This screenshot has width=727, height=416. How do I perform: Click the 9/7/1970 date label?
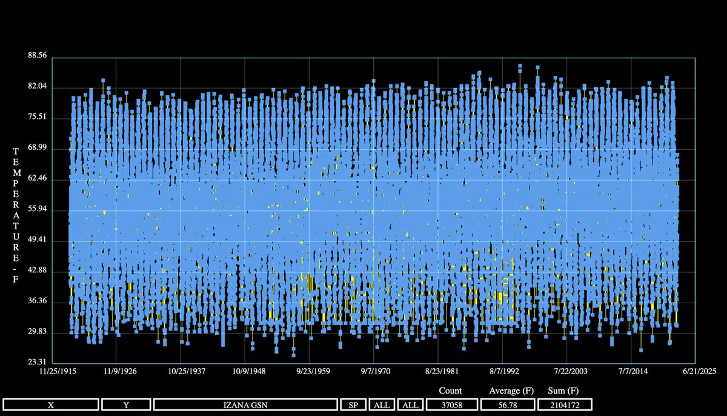click(375, 371)
